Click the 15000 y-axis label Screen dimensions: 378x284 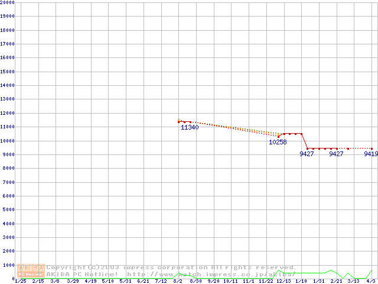coord(8,72)
